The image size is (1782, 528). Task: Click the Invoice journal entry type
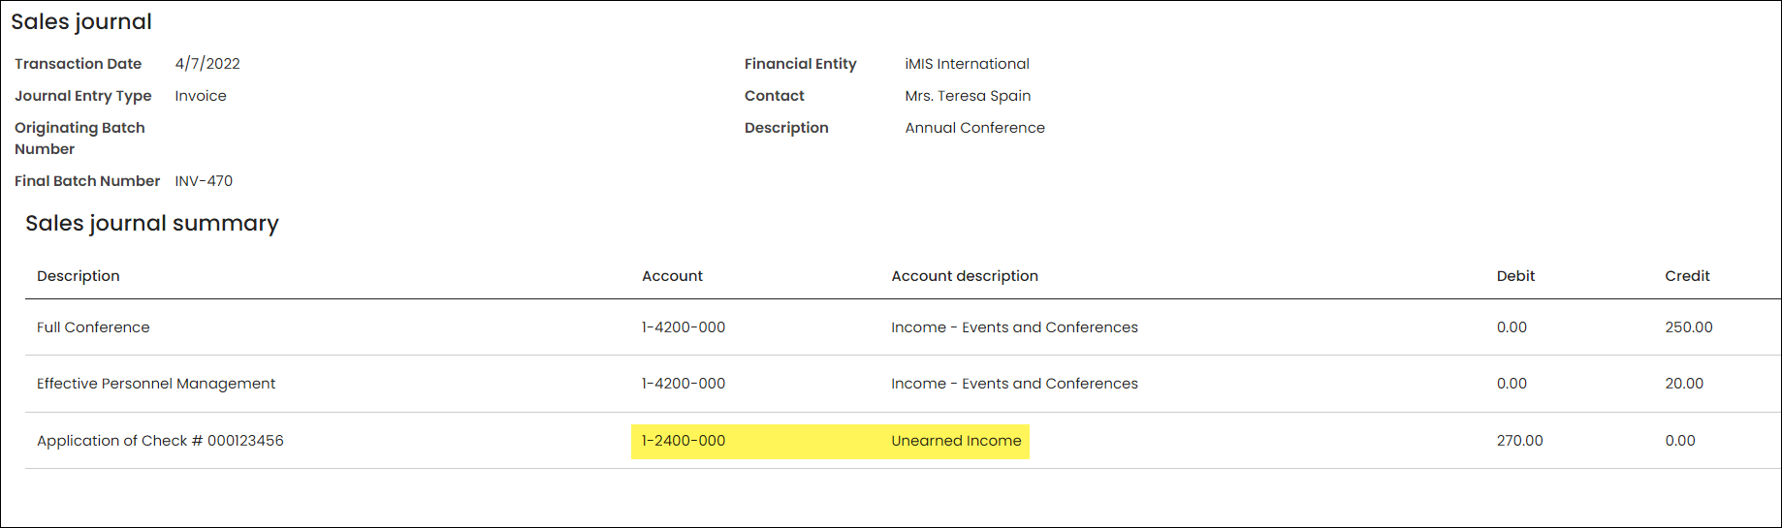(201, 96)
